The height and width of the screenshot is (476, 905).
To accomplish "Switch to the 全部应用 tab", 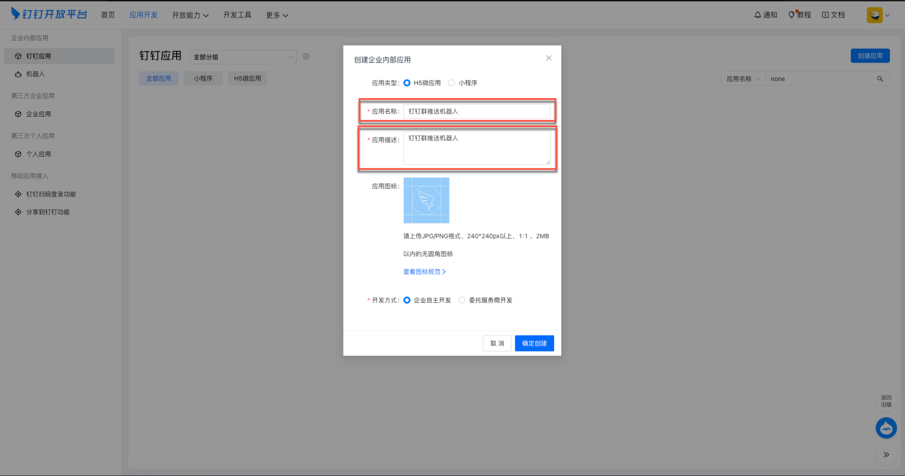I will pyautogui.click(x=158, y=79).
